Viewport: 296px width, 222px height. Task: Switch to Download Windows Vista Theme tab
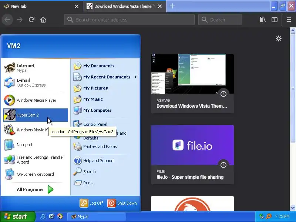pos(121,6)
